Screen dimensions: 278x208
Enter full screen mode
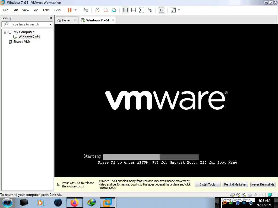(142, 10)
